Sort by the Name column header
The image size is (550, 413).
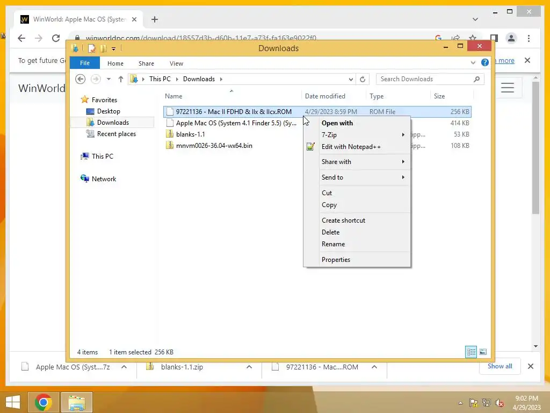point(231,96)
